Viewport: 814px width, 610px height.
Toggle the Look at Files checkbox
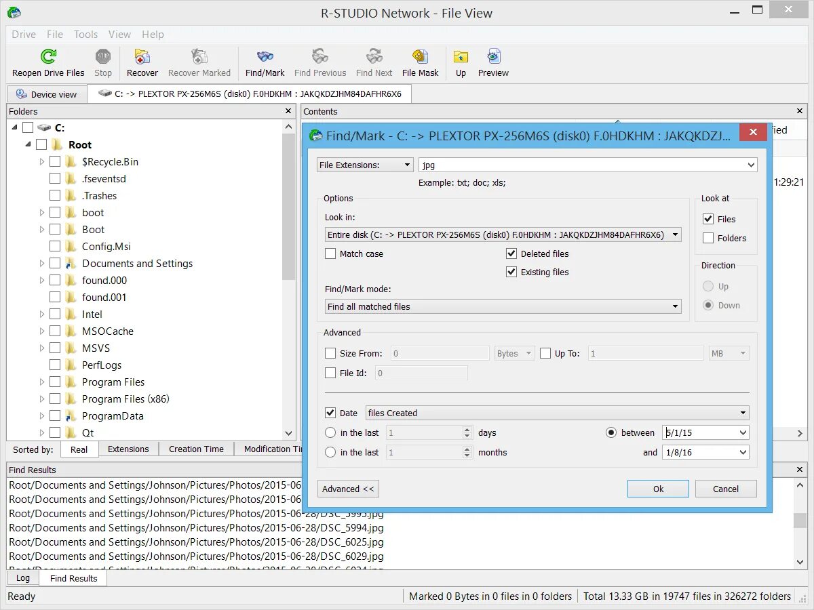(x=708, y=219)
